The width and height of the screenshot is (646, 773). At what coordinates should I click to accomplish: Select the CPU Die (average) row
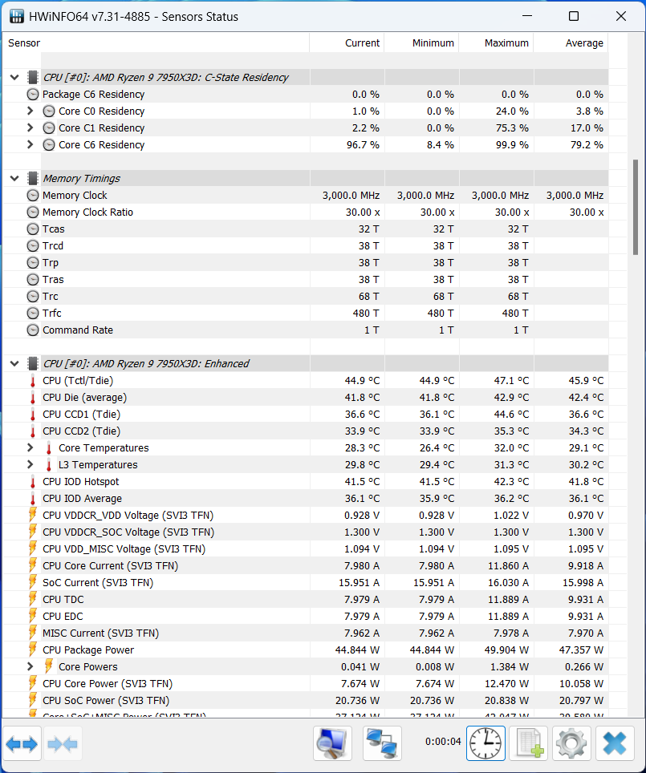coord(306,398)
